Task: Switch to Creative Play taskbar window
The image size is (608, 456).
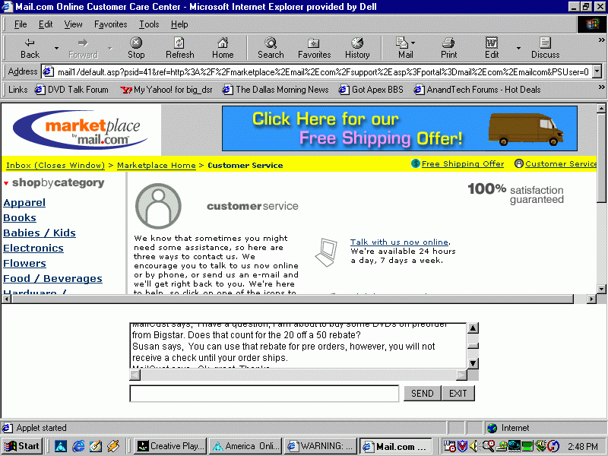Action: (x=172, y=446)
